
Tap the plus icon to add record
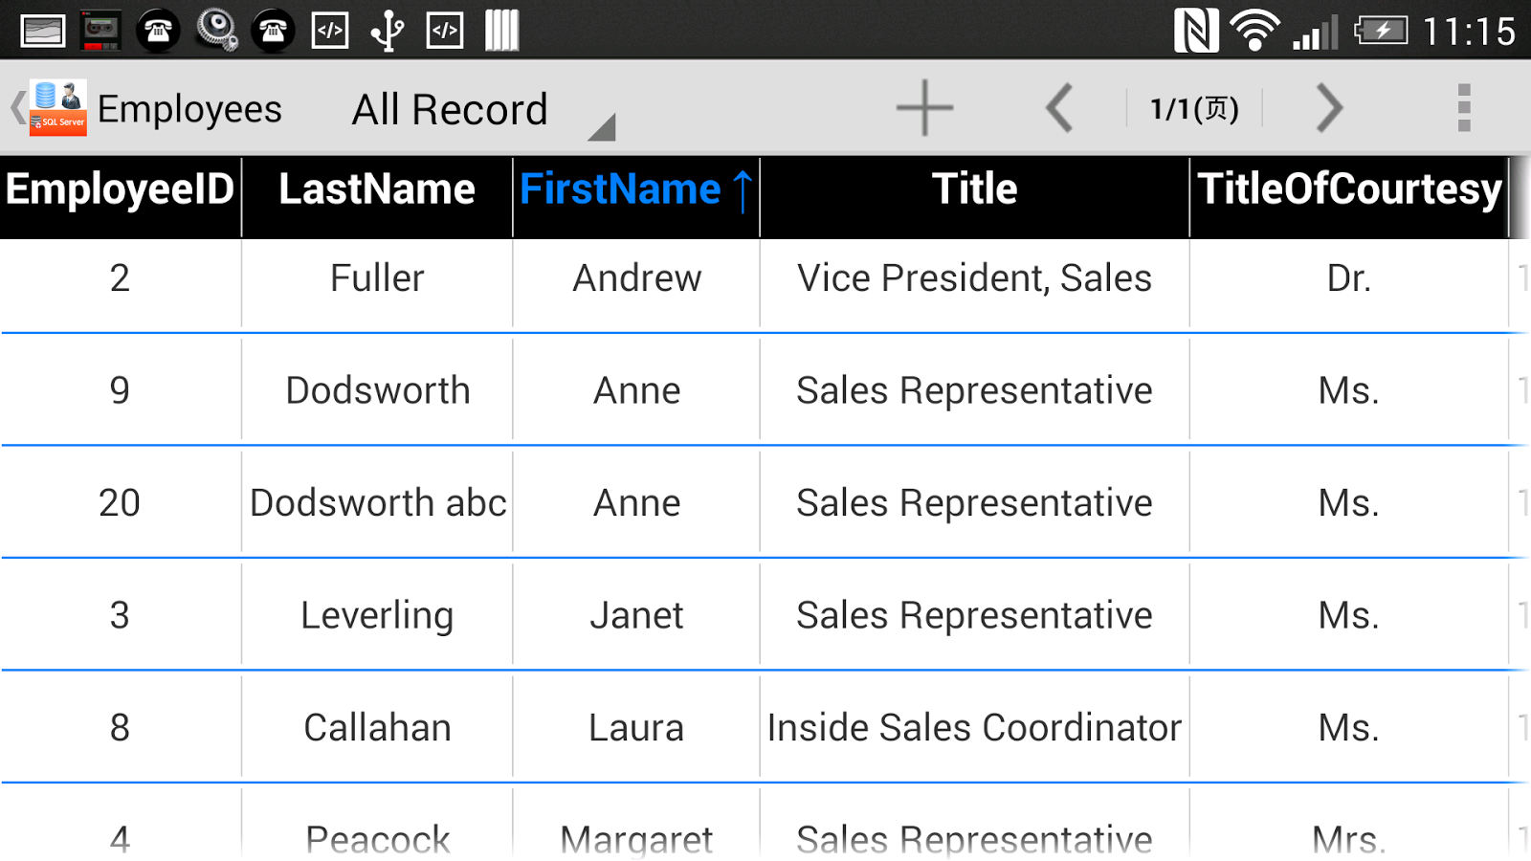pyautogui.click(x=923, y=108)
